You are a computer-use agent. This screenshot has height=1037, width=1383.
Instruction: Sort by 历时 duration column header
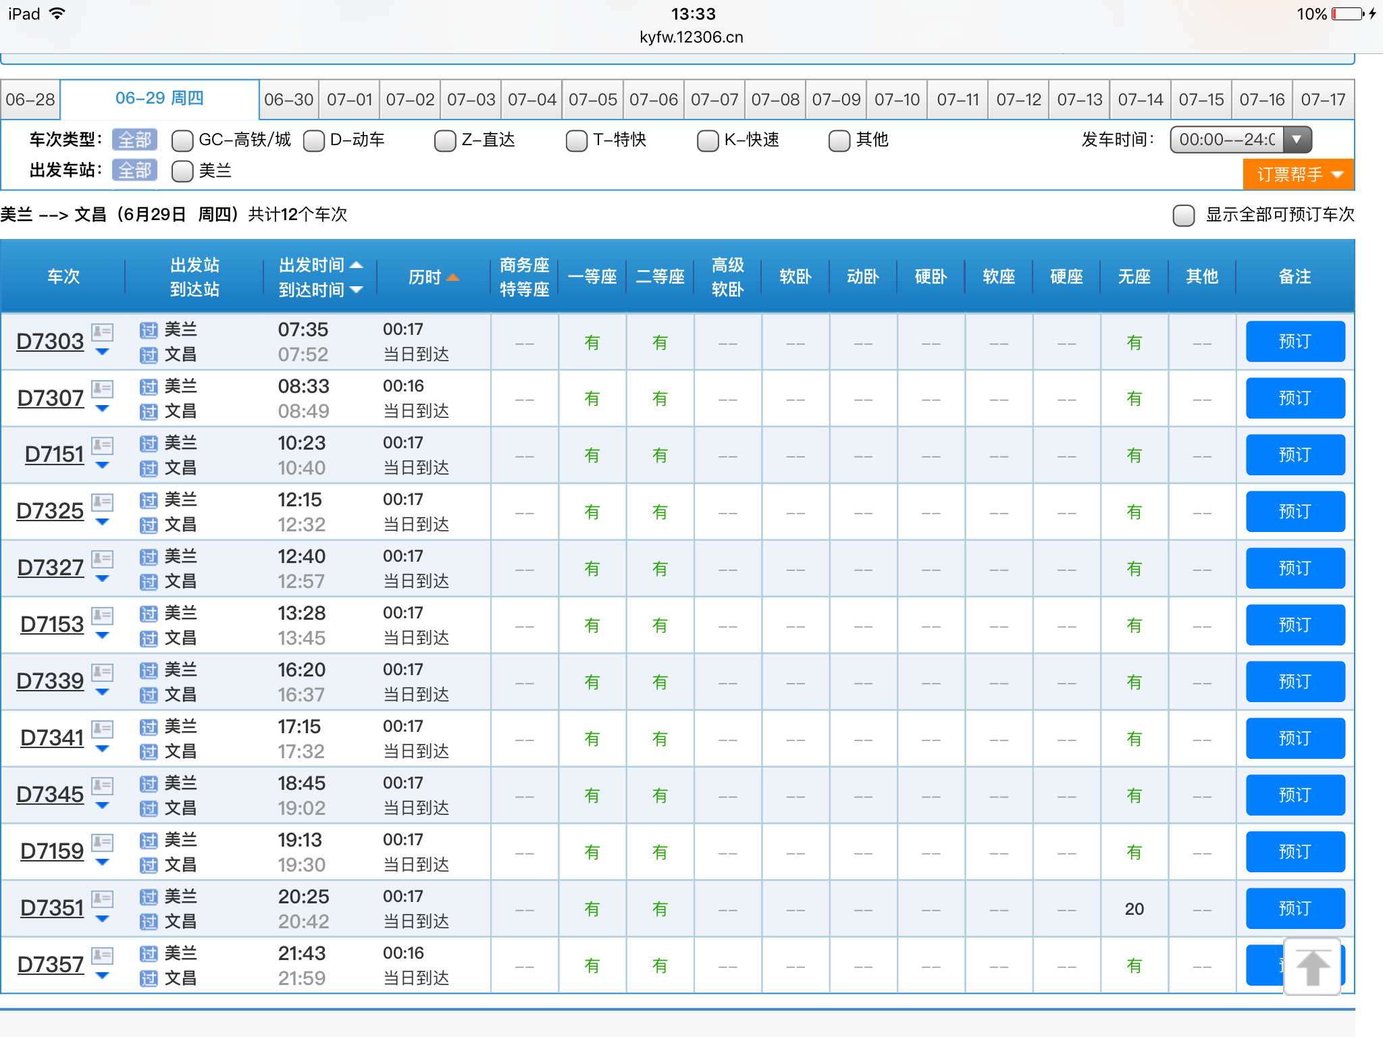pos(434,277)
